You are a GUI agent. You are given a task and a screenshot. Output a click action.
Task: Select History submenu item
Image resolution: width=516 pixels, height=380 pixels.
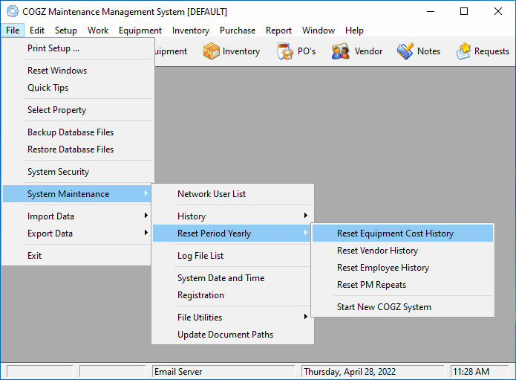point(232,216)
